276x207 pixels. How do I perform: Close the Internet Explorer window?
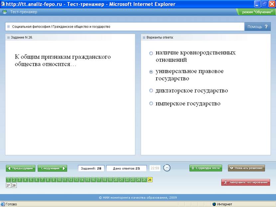pos(272,4)
